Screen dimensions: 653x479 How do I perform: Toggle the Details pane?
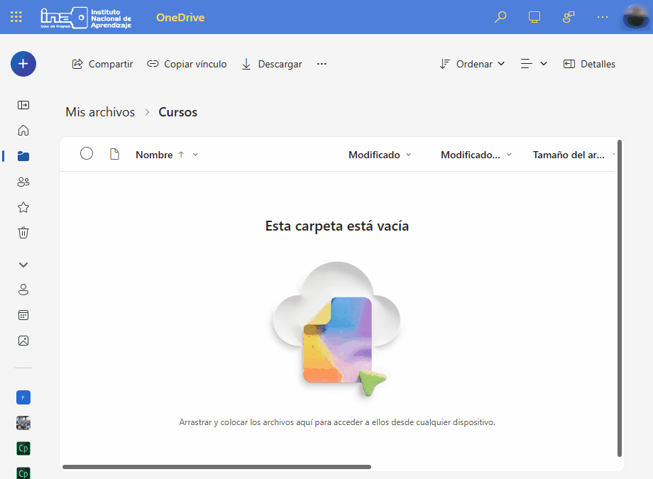pos(589,64)
